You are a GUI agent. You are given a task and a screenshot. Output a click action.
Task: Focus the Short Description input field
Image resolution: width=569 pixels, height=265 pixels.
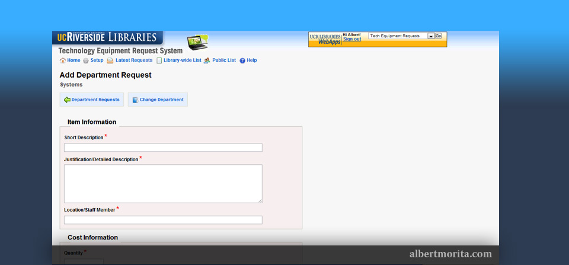(163, 148)
